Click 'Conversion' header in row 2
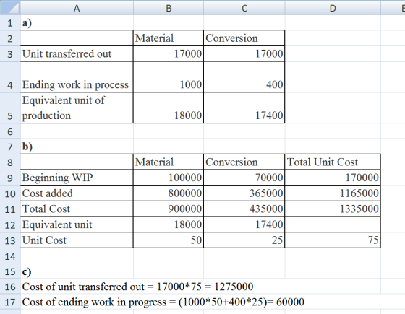The image size is (405, 314). coord(244,38)
